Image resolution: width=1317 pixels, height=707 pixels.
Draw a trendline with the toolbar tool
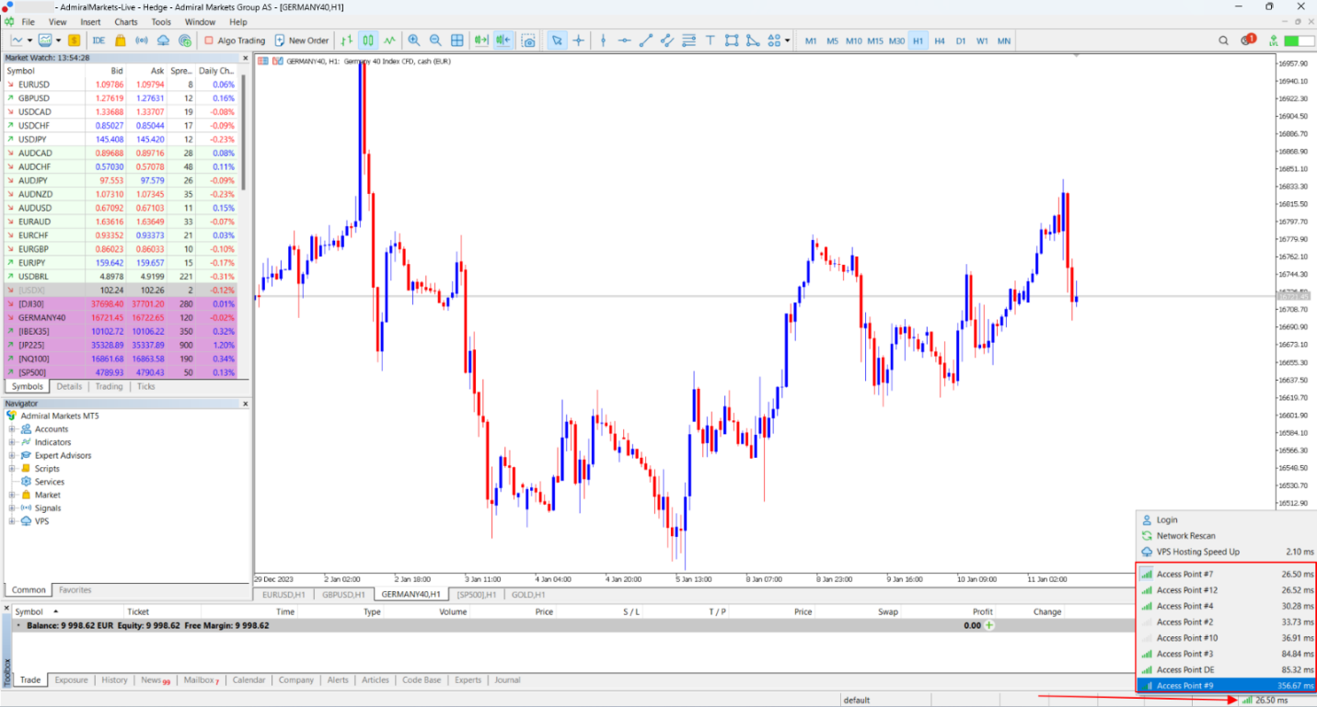(646, 40)
